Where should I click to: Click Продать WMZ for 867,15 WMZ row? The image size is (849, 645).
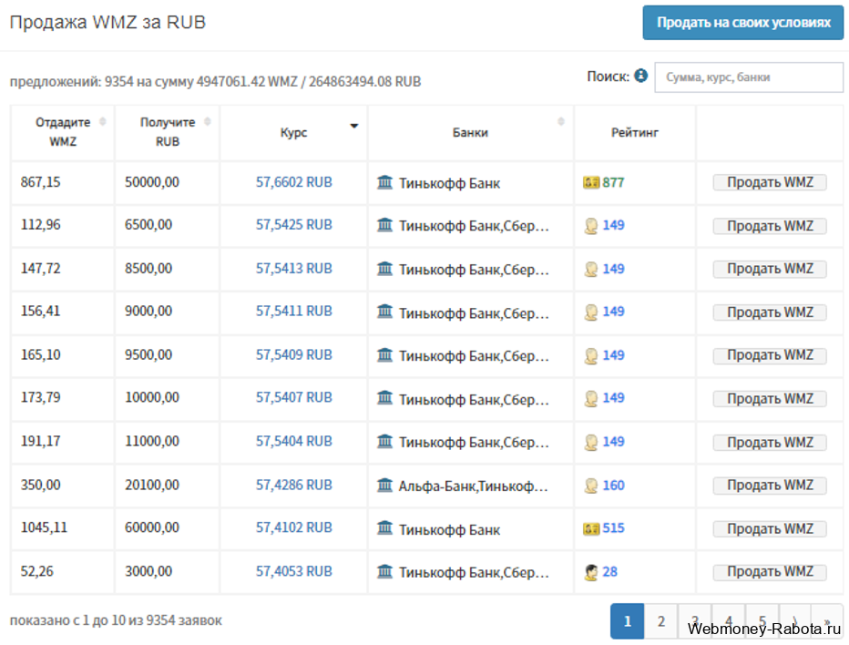[x=770, y=182]
